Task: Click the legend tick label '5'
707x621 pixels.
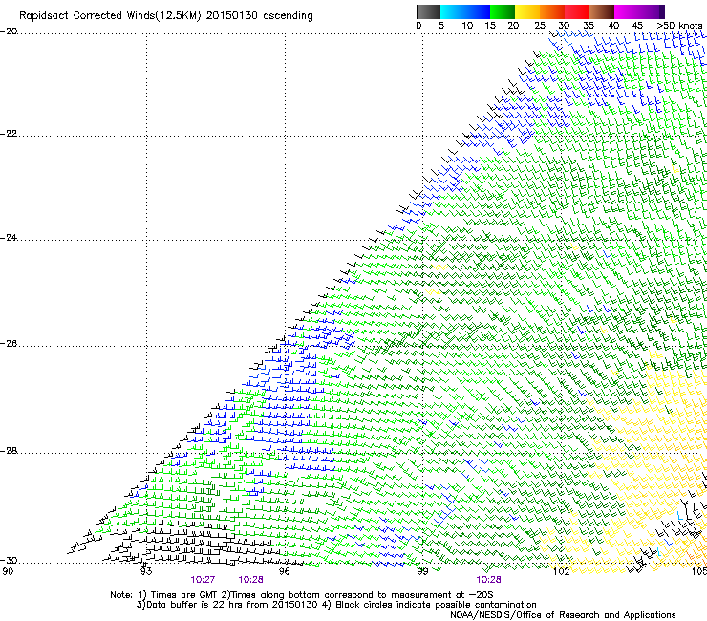Action: coord(441,26)
